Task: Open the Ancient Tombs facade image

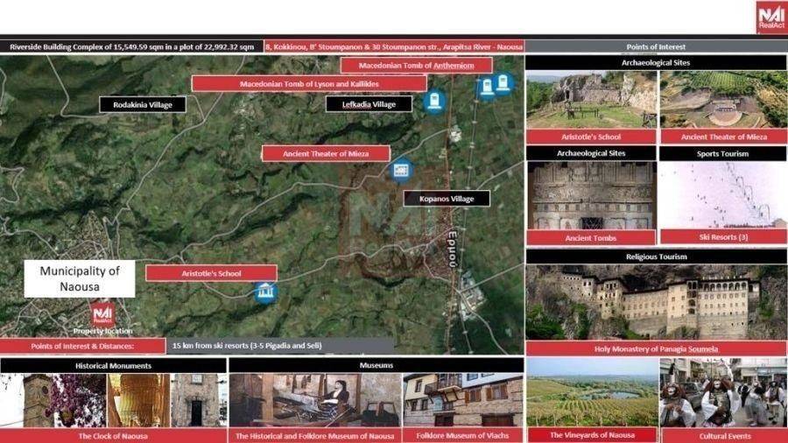Action: click(591, 194)
